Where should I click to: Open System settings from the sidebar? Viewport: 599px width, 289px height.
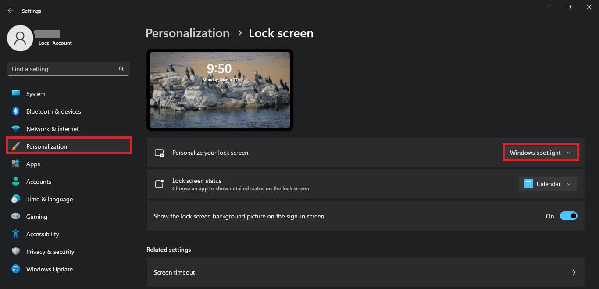coord(35,93)
